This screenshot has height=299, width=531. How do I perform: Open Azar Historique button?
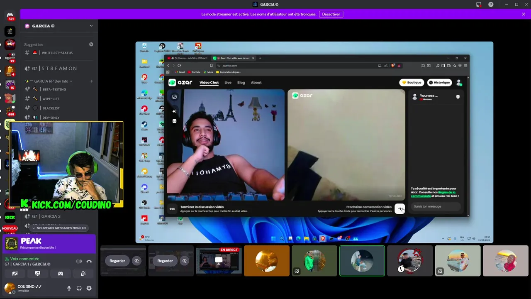point(439,82)
